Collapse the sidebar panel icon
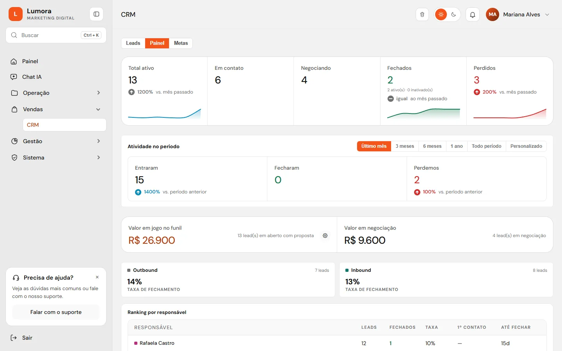Screen dimensions: 562x351 (96, 14)
